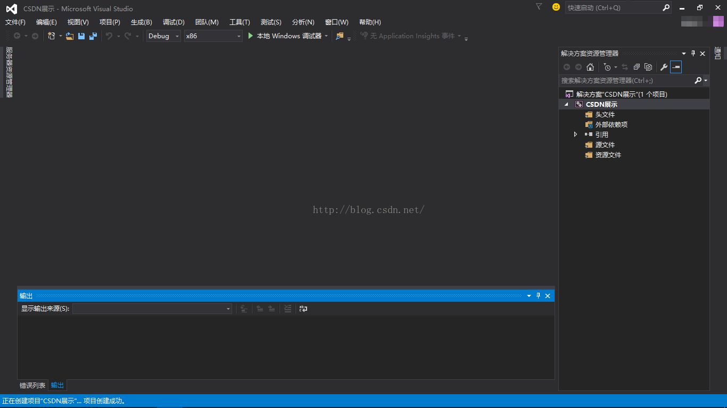Click Sync with Active Document icon
Viewport: 727px width, 408px height.
pyautogui.click(x=625, y=67)
